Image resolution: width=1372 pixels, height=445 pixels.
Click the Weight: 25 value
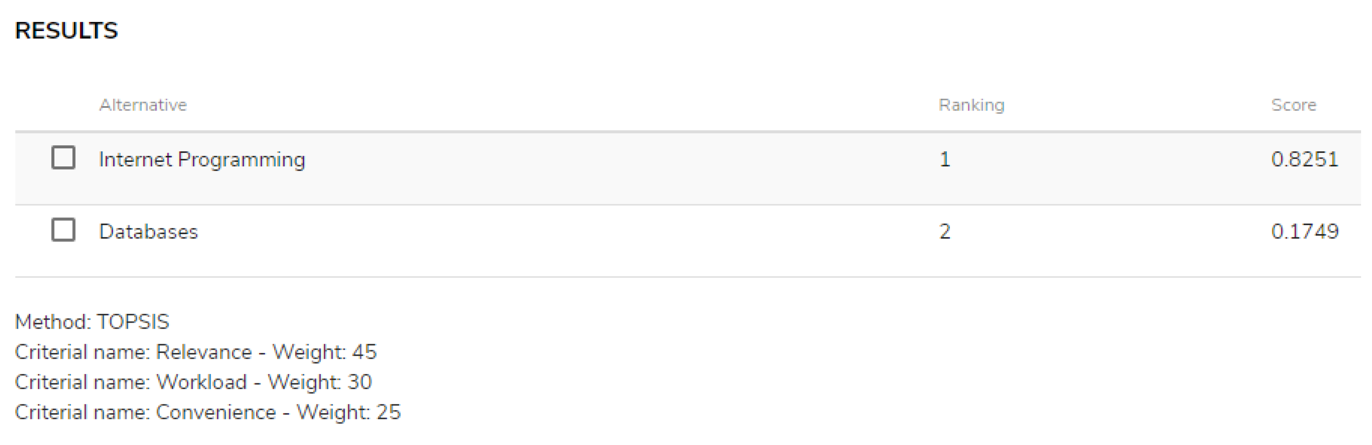[x=348, y=413]
